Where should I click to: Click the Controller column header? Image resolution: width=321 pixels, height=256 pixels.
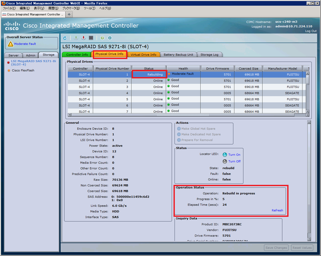pos(80,69)
